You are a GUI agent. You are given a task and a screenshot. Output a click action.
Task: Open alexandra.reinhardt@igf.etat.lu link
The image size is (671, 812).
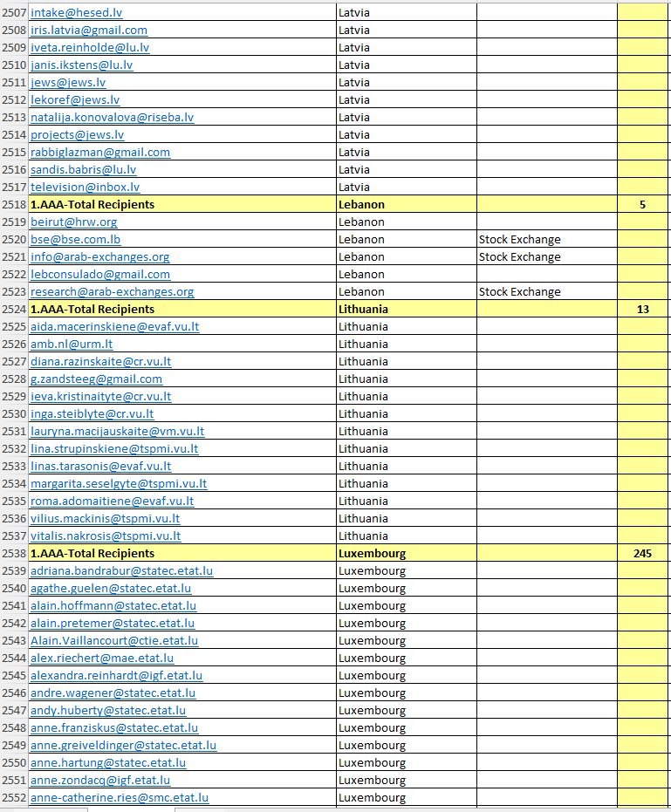pyautogui.click(x=117, y=675)
